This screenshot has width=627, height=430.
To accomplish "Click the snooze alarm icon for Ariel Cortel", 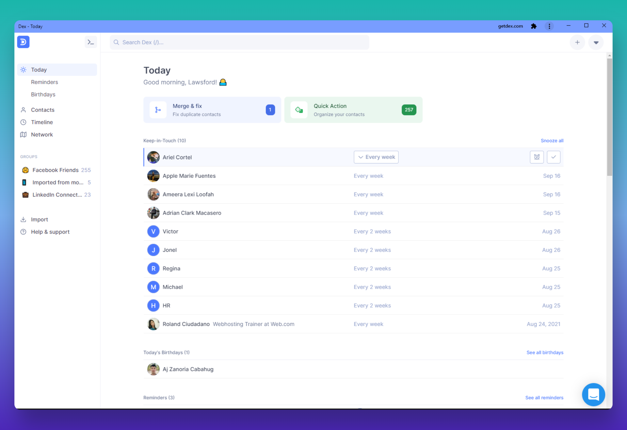I will pos(537,157).
